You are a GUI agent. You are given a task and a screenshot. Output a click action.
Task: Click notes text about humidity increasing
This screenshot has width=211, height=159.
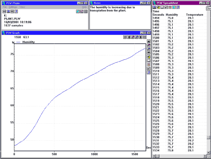(112, 9)
